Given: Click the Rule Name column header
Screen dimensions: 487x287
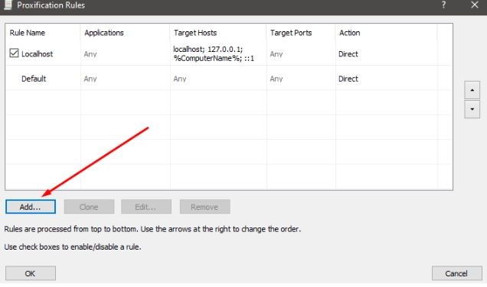Looking at the screenshot, I should coord(43,33).
